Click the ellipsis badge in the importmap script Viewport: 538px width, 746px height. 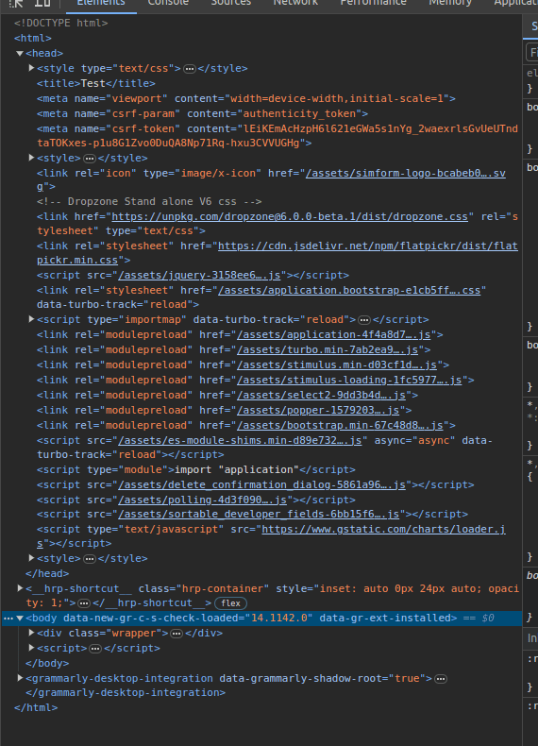pos(364,320)
